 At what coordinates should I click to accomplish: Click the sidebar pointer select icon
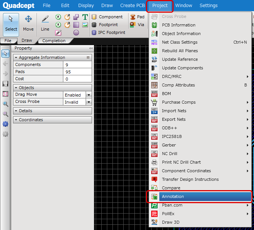(x=5, y=53)
